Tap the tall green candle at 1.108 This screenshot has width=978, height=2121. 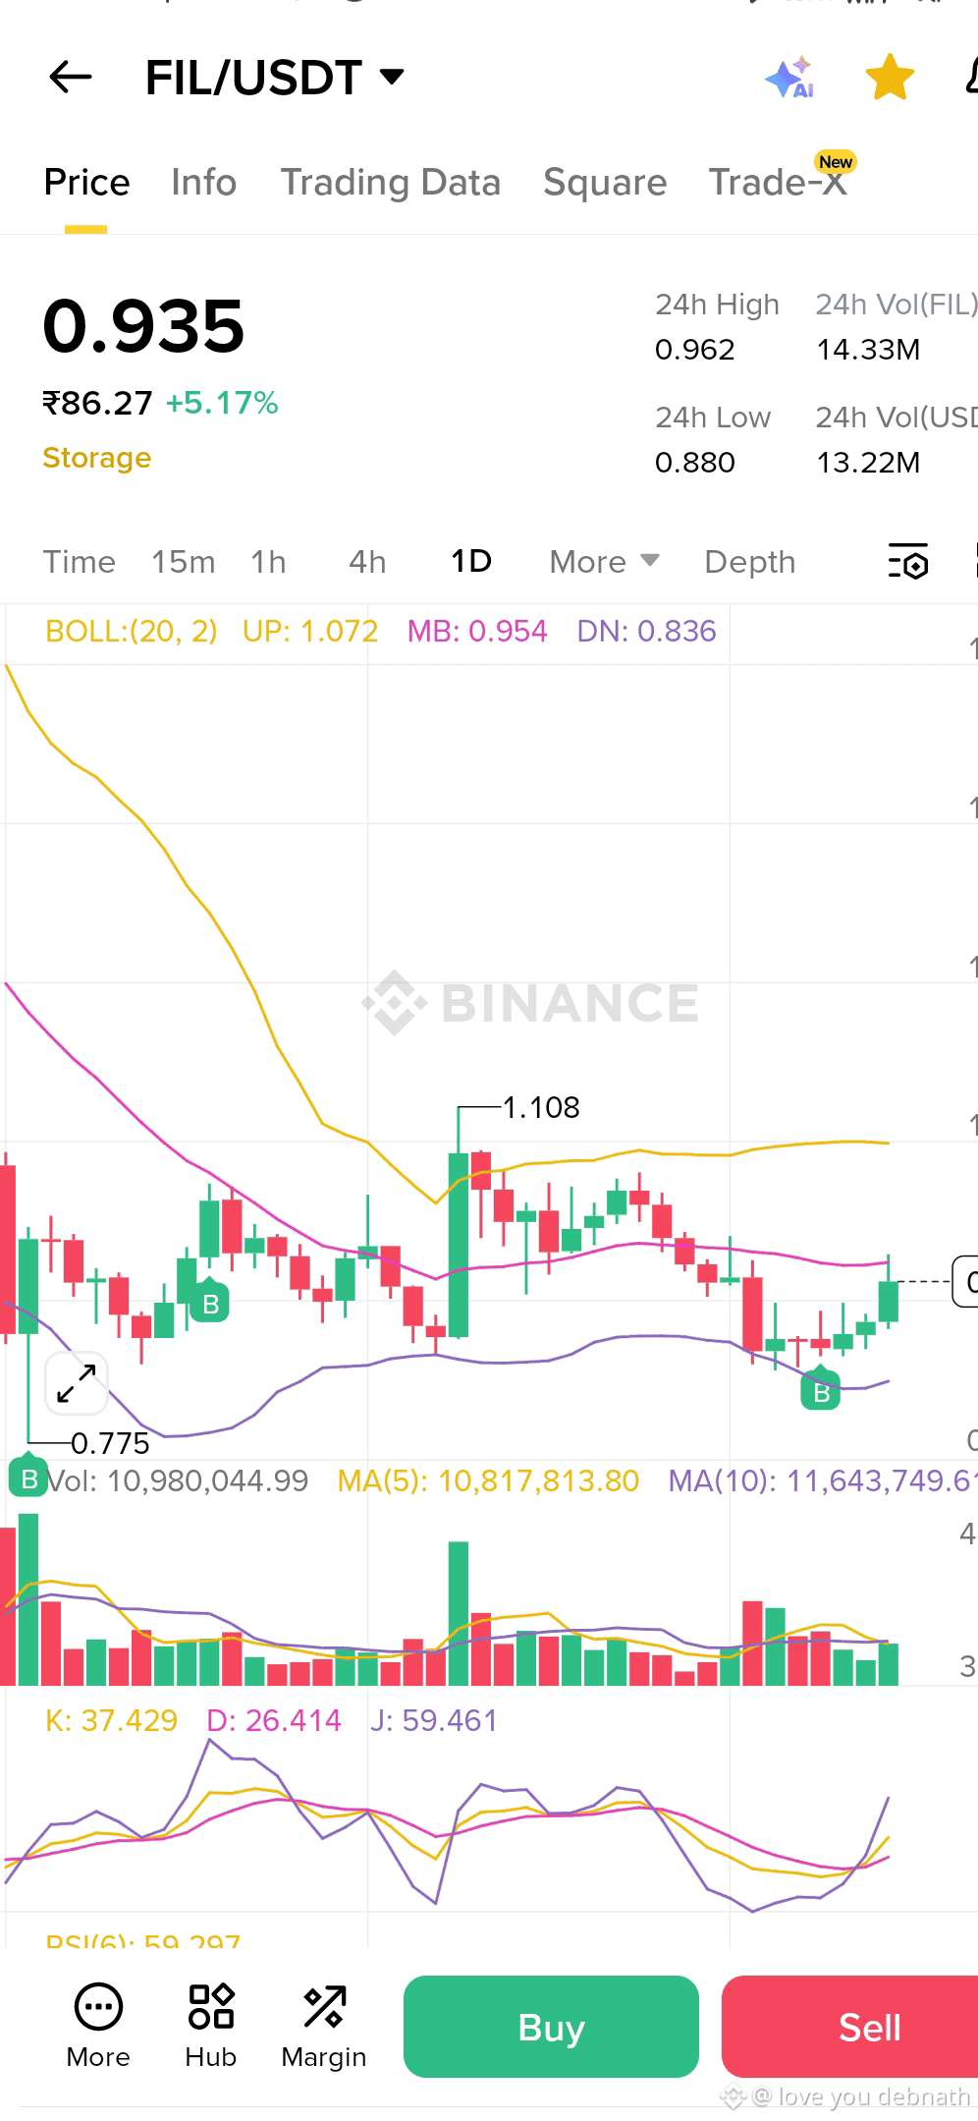click(x=459, y=1245)
